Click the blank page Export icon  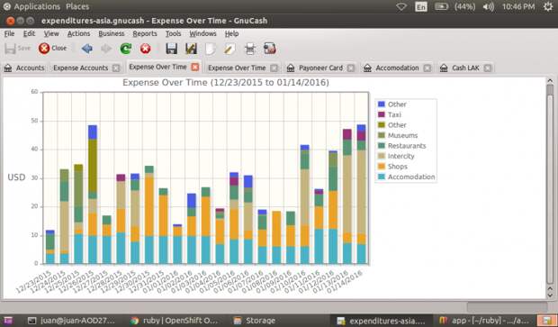tap(211, 49)
